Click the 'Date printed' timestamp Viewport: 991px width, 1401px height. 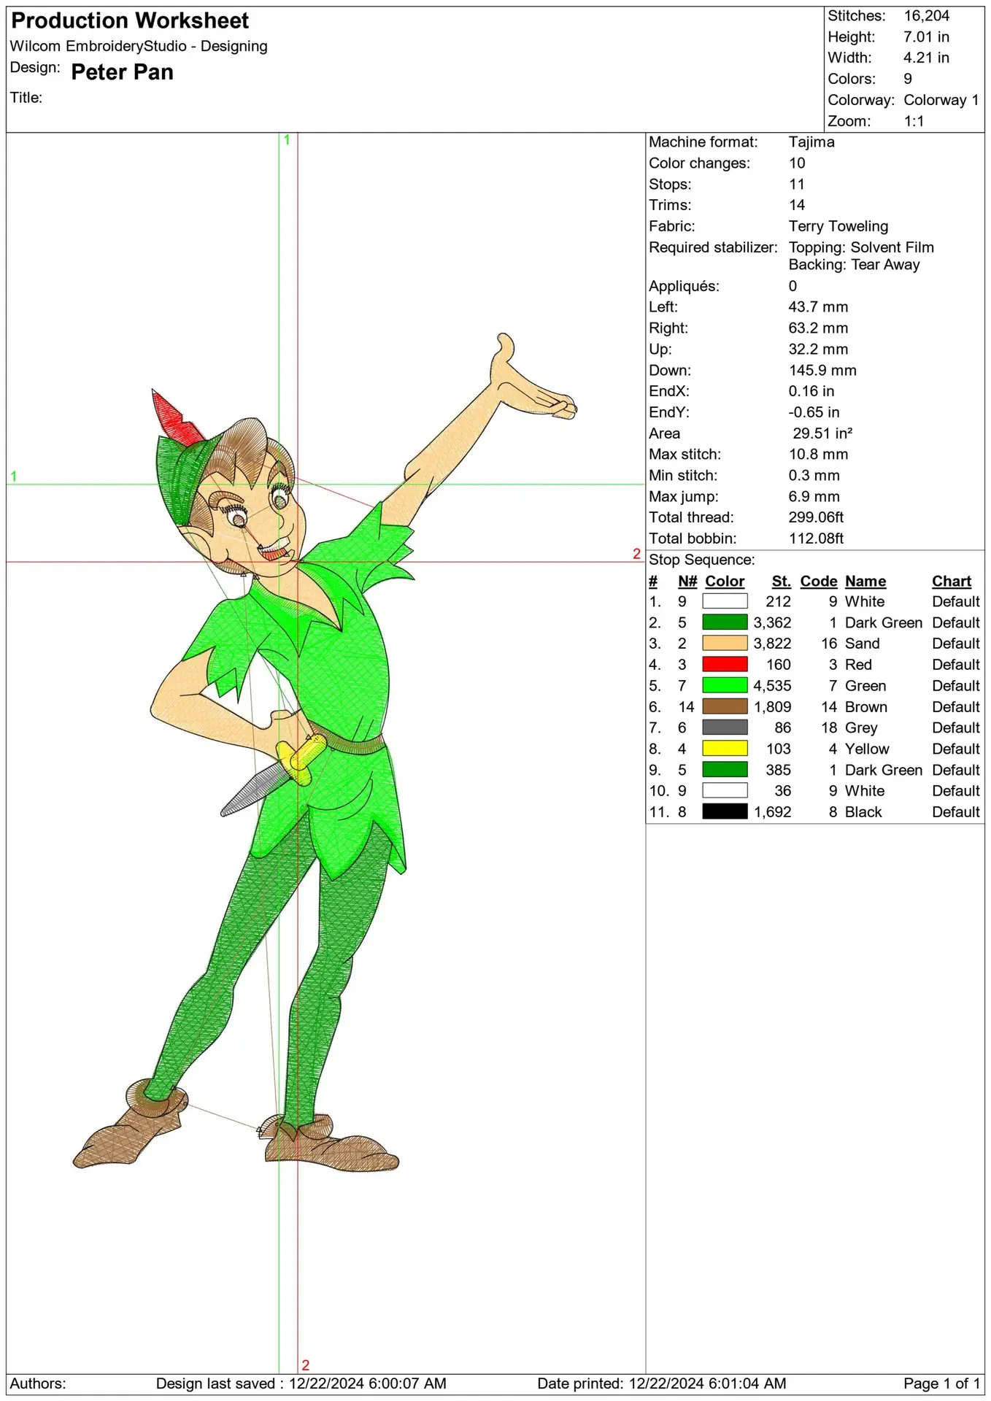coord(661,1383)
